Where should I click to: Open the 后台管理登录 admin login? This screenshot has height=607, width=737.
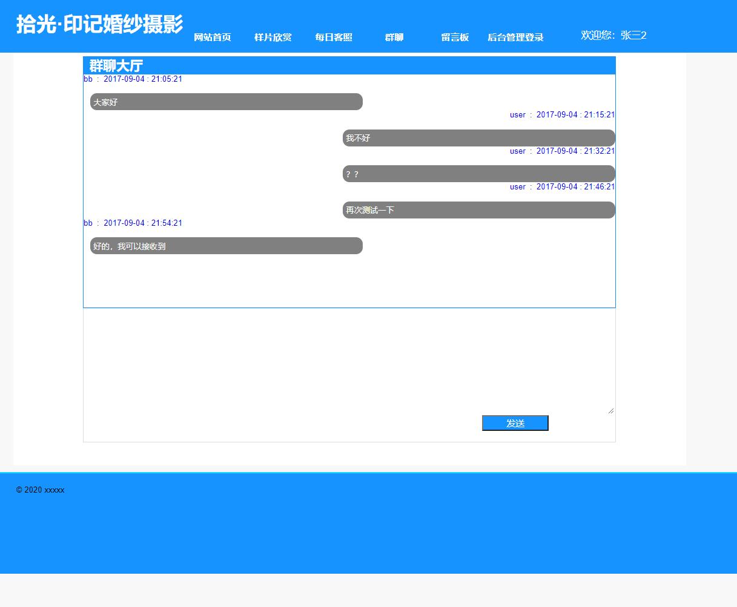coord(515,37)
